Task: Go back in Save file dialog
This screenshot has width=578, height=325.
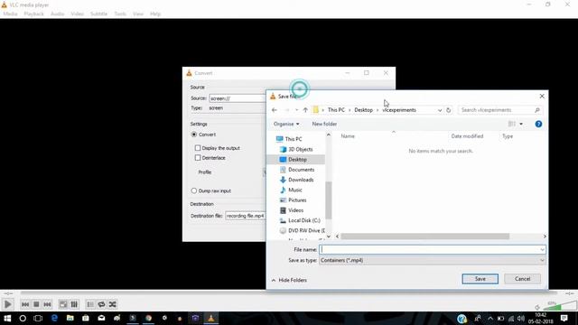Action: click(275, 110)
